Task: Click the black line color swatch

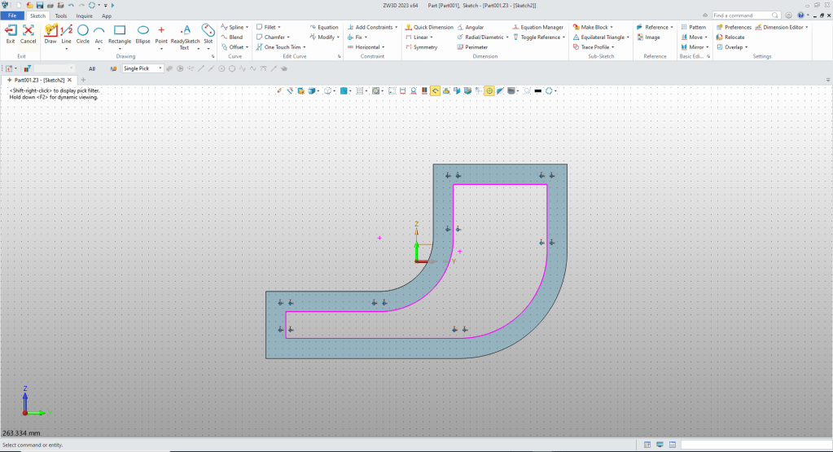Action: coord(537,90)
